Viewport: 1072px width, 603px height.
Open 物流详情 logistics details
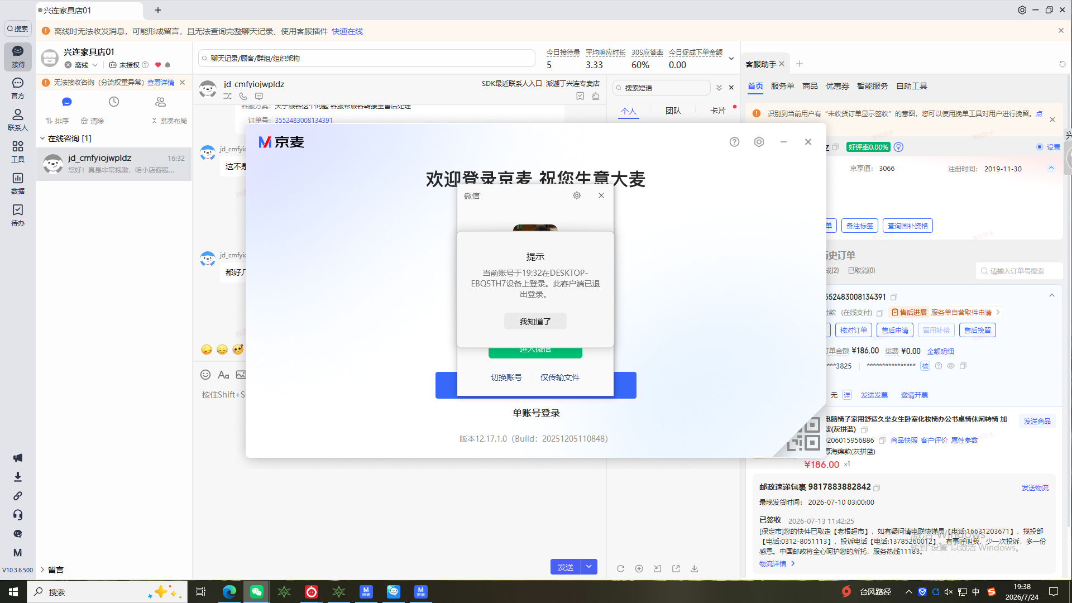click(x=777, y=564)
